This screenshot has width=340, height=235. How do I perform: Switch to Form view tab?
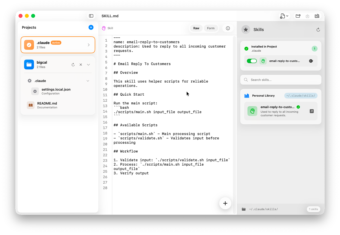click(211, 28)
